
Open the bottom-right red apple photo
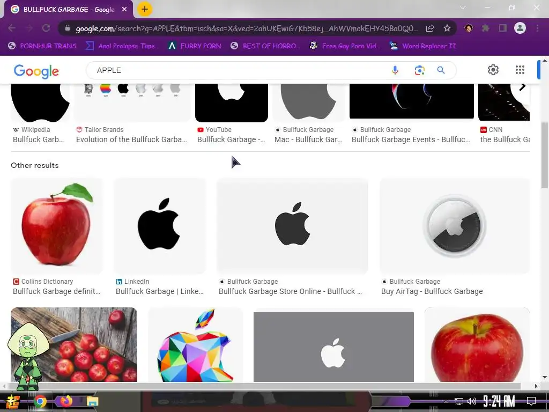coord(477,345)
